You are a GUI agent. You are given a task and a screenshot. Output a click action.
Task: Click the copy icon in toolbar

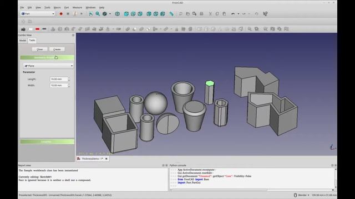(x=217, y=14)
